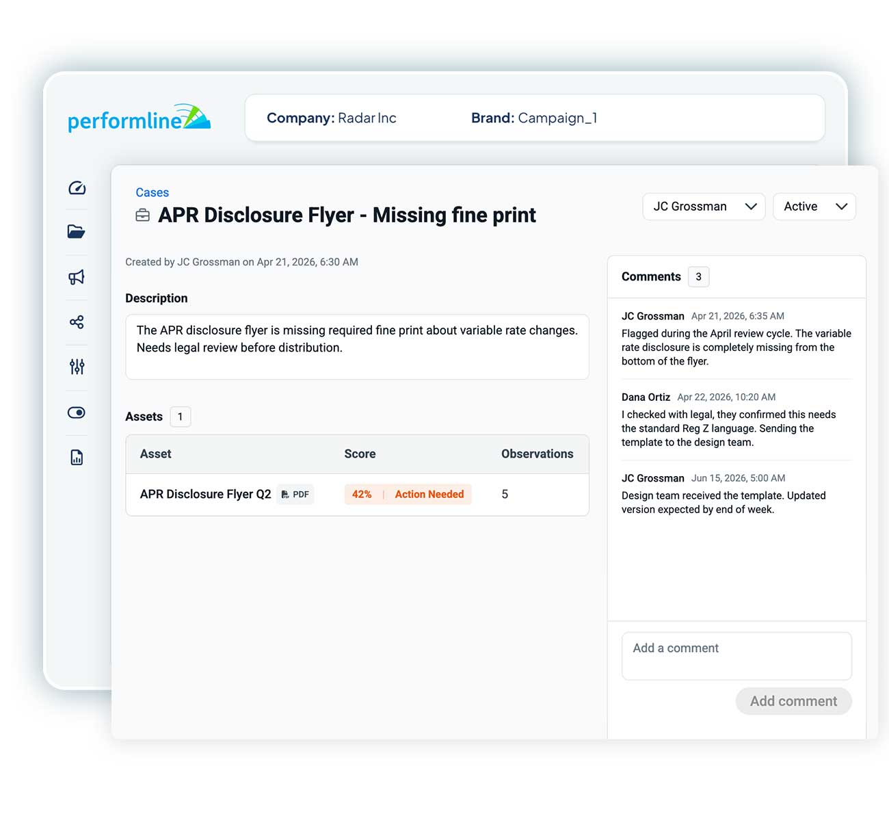Image resolution: width=889 pixels, height=814 pixels.
Task: Click the Description section heading
Action: (156, 298)
